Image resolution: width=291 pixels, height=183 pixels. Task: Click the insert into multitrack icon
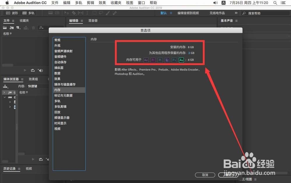(26, 28)
